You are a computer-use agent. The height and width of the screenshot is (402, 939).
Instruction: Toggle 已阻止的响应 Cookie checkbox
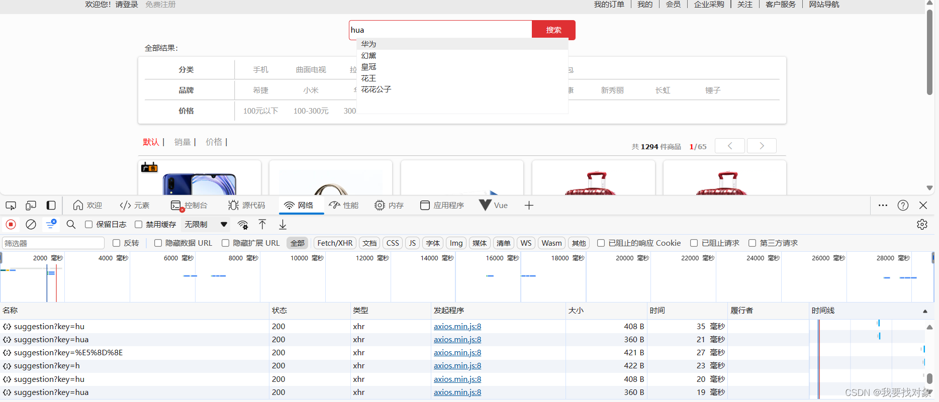coord(601,243)
